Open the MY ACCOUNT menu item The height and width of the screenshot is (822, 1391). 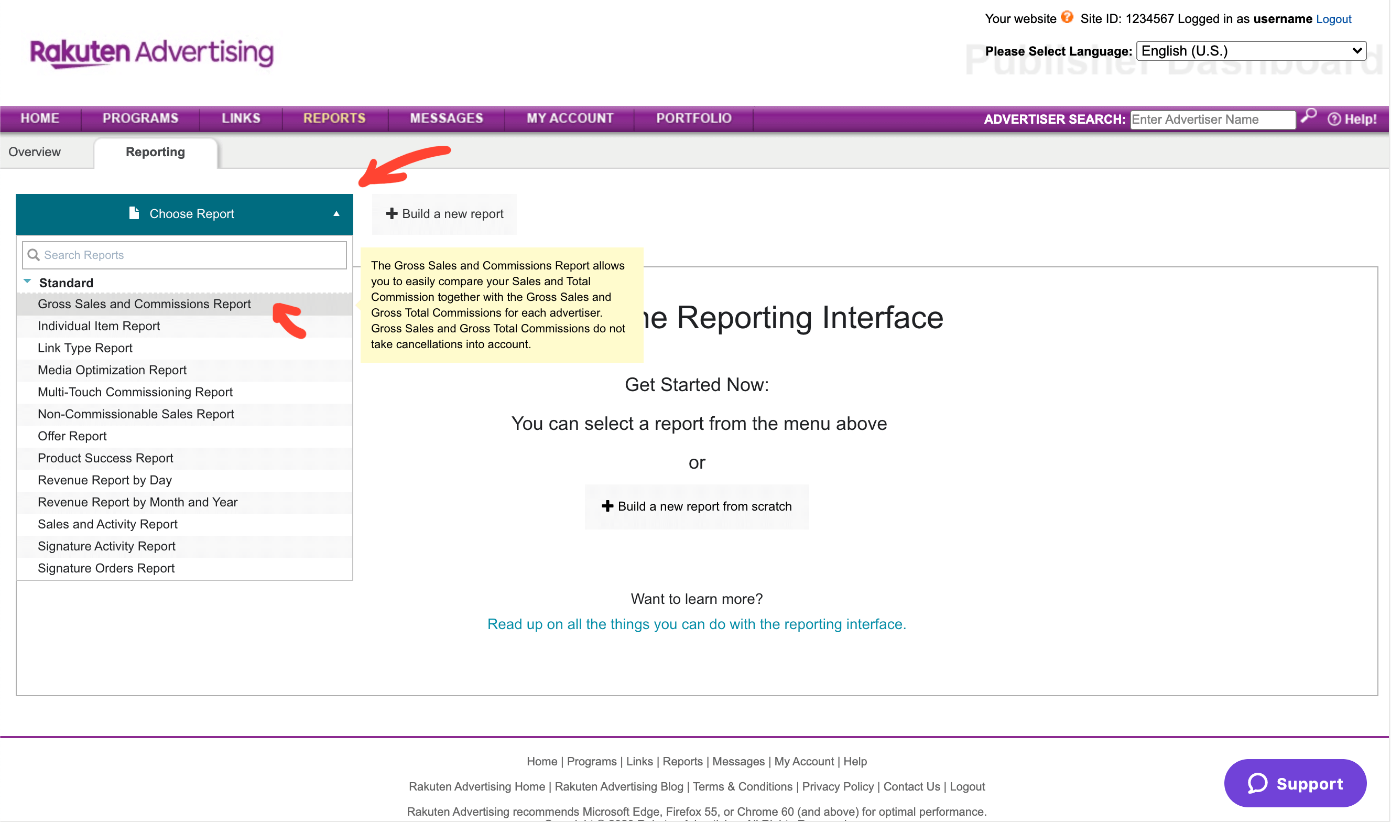[570, 118]
